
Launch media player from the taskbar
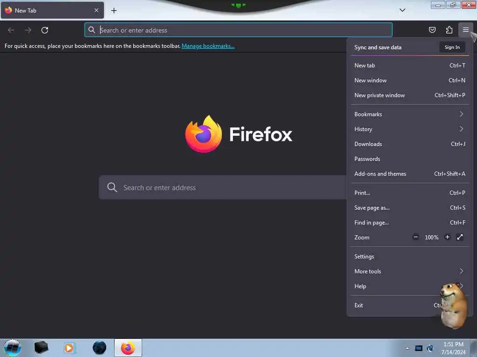(x=69, y=348)
